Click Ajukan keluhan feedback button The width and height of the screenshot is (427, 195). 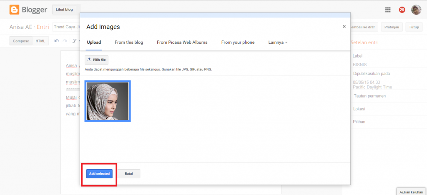411,192
